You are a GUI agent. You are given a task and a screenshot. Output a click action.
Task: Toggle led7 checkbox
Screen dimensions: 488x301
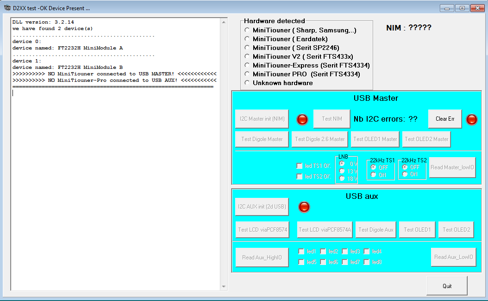tap(345, 262)
